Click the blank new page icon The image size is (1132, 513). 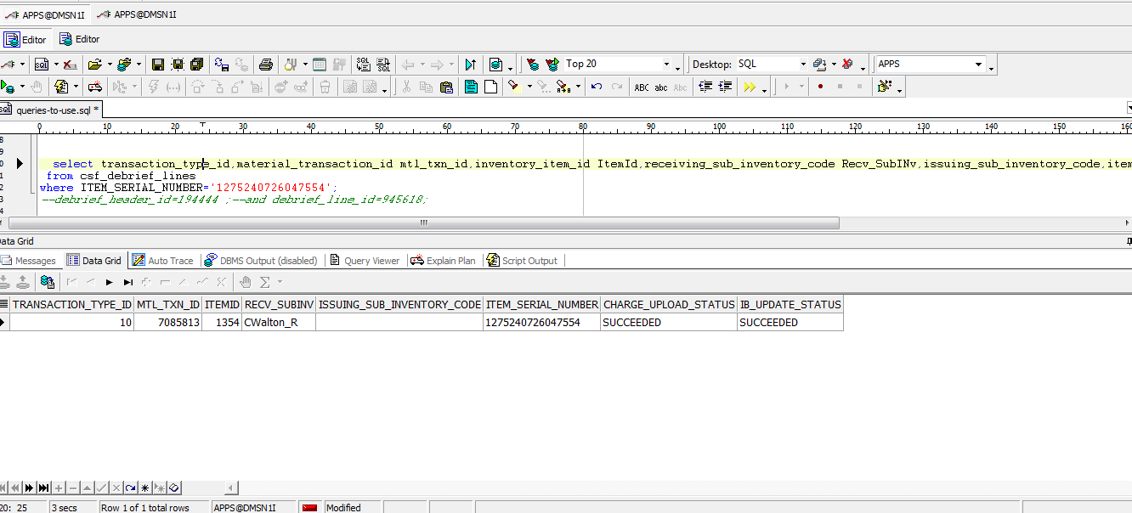click(491, 87)
